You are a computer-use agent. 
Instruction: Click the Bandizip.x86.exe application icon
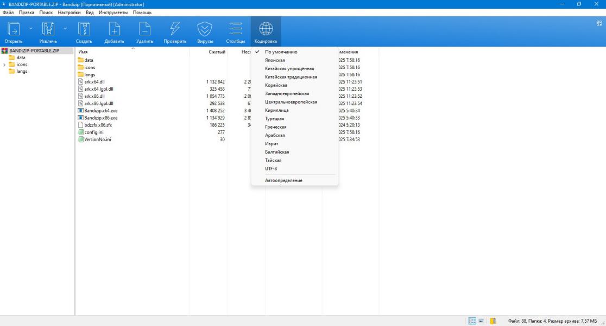pyautogui.click(x=81, y=117)
